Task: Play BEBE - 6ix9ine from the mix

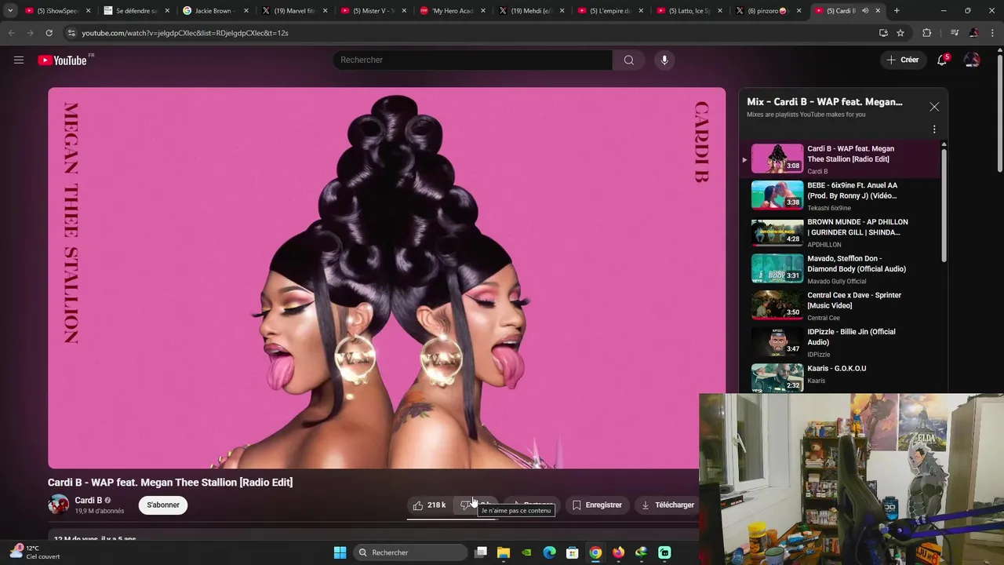Action: [839, 196]
